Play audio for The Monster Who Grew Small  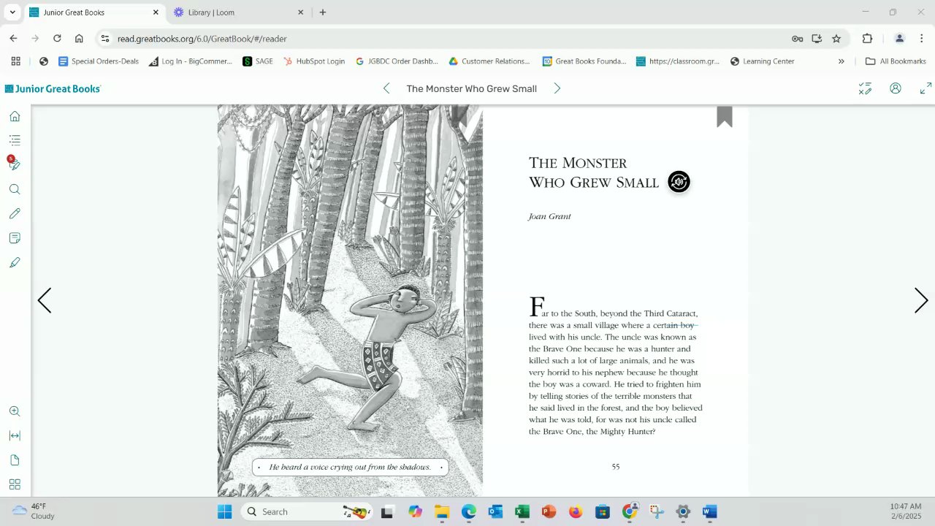click(x=679, y=182)
